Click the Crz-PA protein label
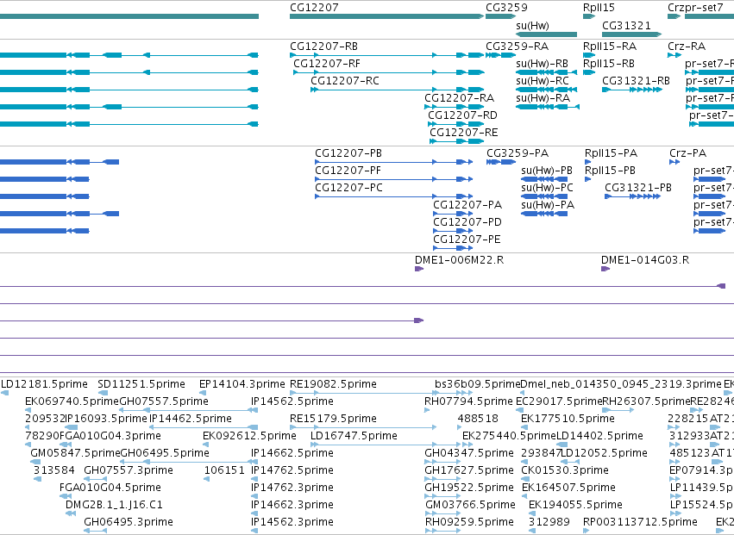Screen dimensions: 734x535 click(687, 153)
